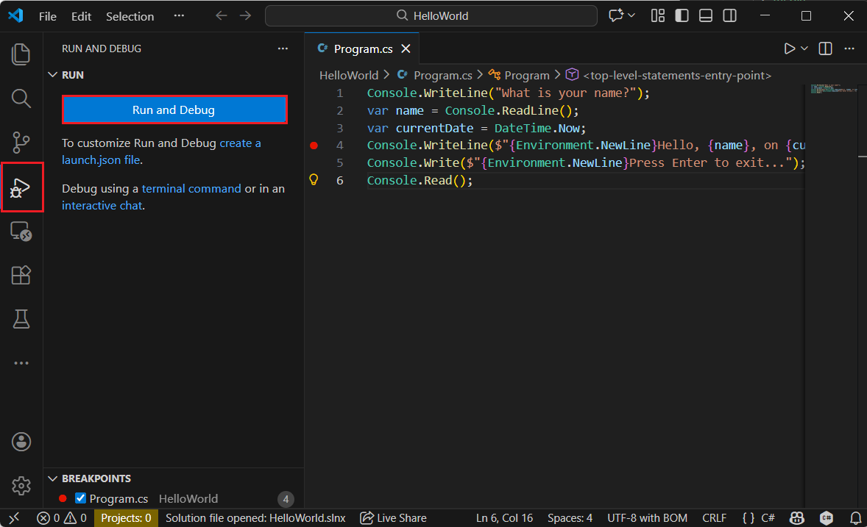Collapse the RUN section

point(52,74)
